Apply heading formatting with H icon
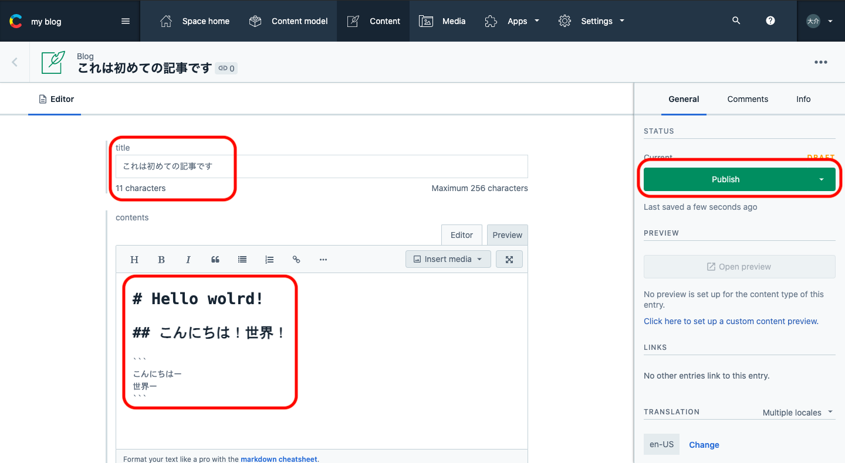This screenshot has width=845, height=463. pyautogui.click(x=134, y=260)
